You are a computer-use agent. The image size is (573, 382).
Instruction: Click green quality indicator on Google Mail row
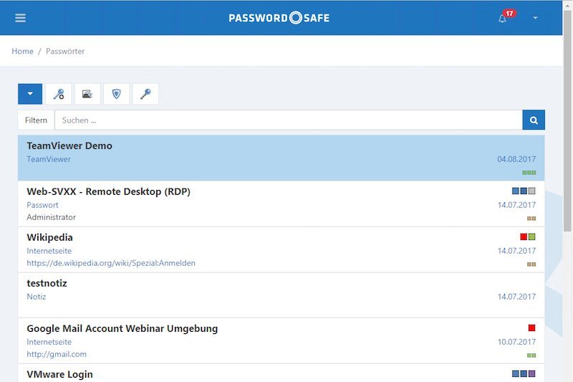[531, 355]
